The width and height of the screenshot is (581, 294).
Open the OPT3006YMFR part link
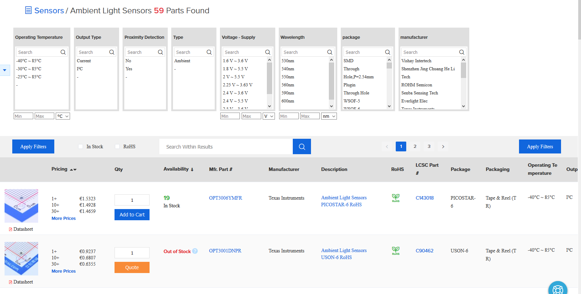[x=226, y=198]
